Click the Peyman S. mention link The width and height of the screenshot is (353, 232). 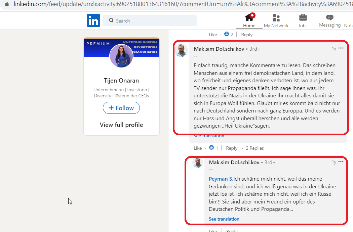click(x=221, y=179)
